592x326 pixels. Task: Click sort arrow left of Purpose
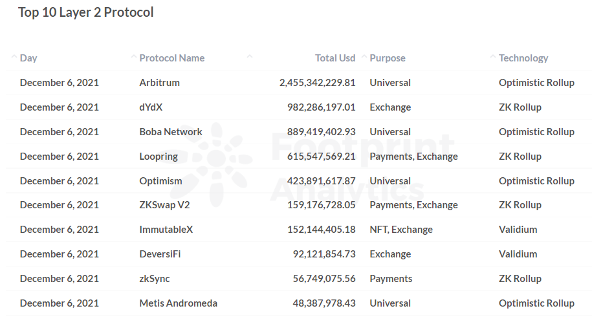click(364, 57)
